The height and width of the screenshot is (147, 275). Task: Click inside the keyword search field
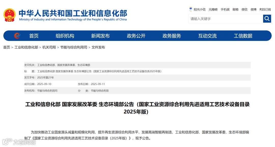224,19
